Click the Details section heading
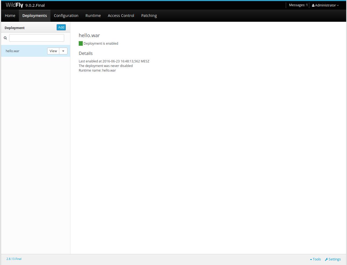The image size is (347, 265). [x=86, y=53]
